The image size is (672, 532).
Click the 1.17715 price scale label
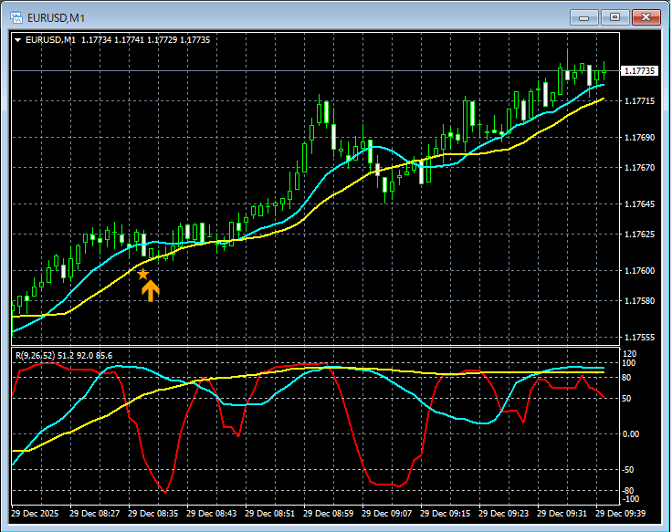pyautogui.click(x=639, y=101)
